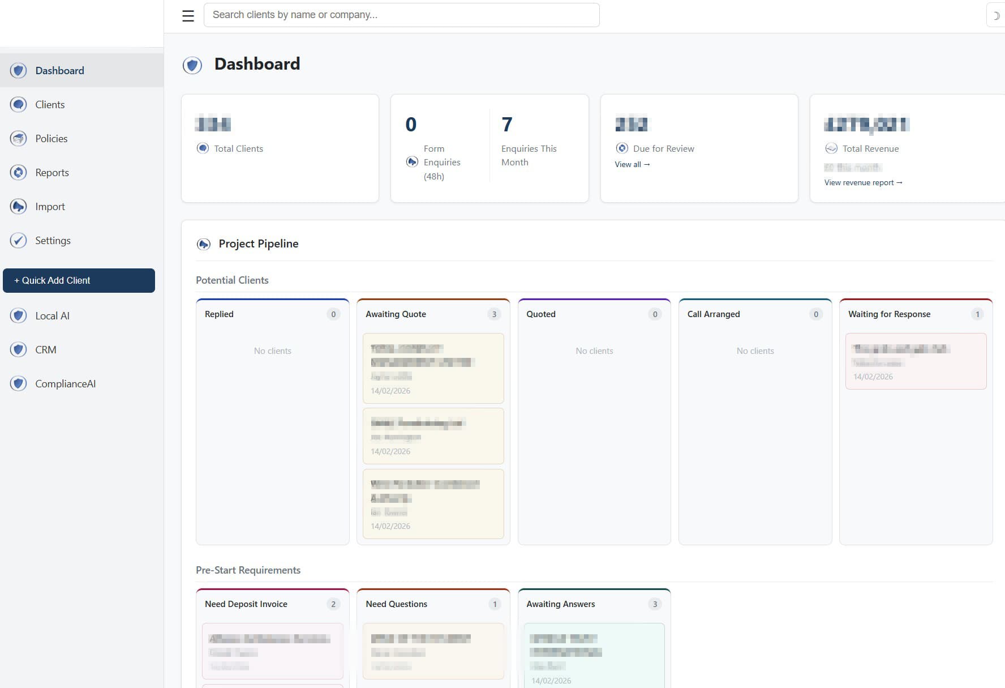This screenshot has width=1005, height=688.
Task: Open the Dashboard shield icon in sidebar
Action: (19, 70)
